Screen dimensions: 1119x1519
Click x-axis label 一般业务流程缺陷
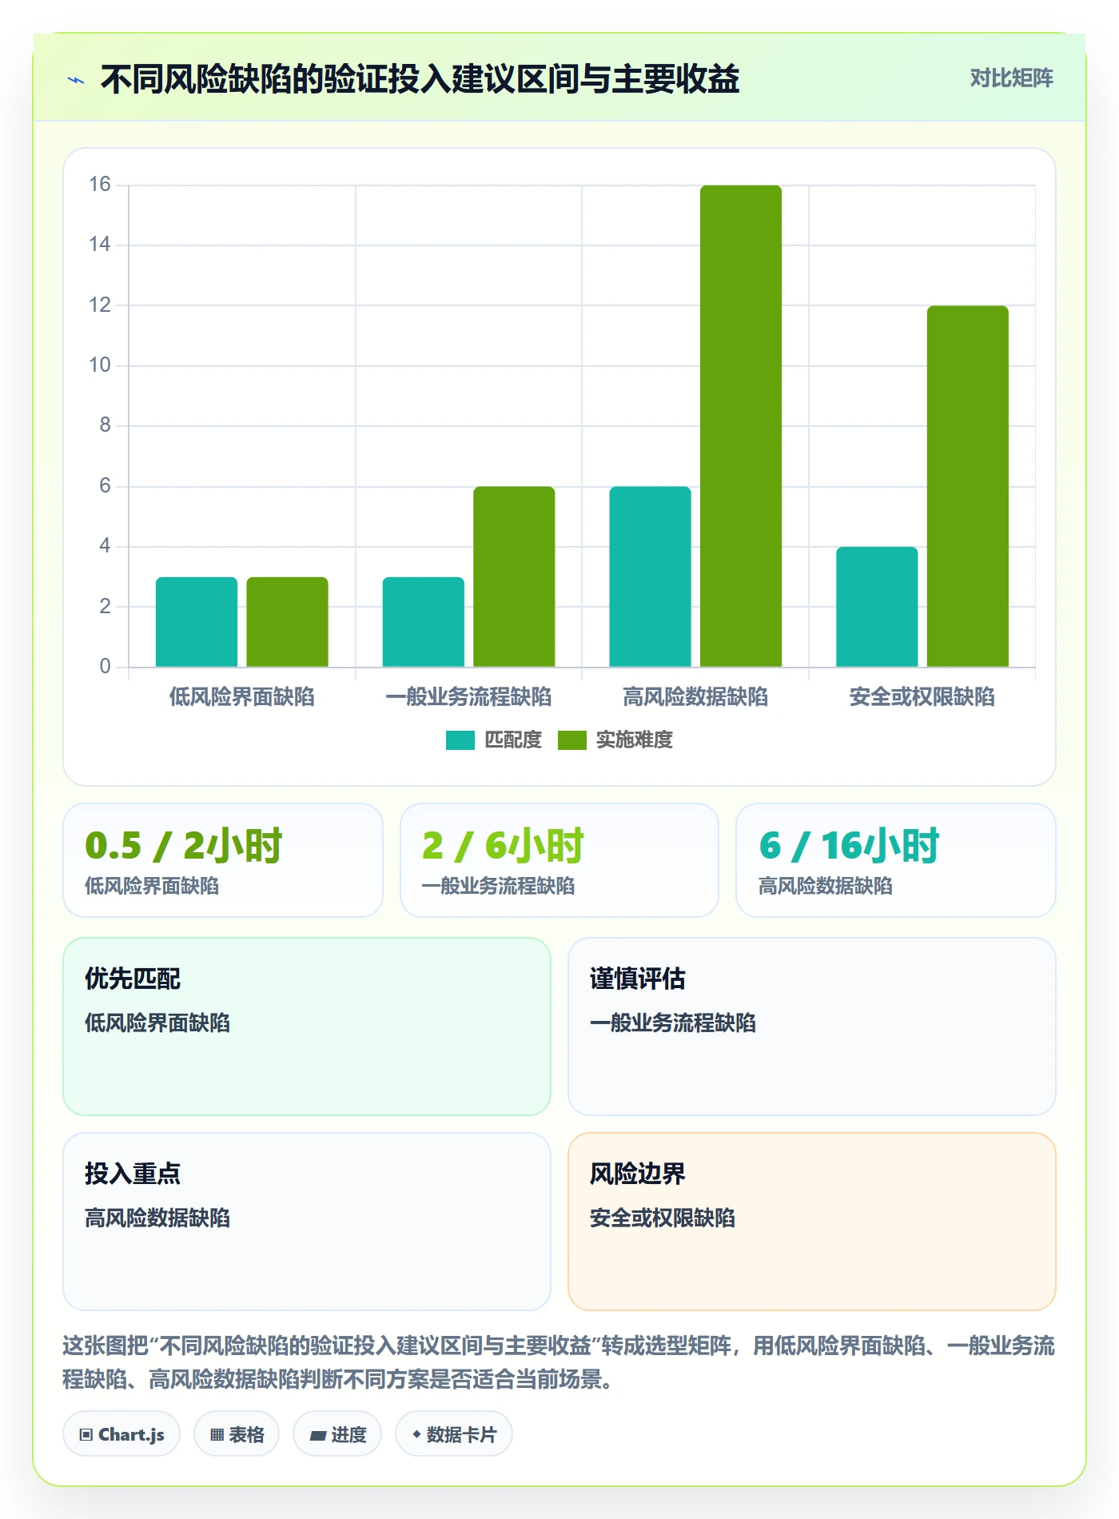pos(468,697)
